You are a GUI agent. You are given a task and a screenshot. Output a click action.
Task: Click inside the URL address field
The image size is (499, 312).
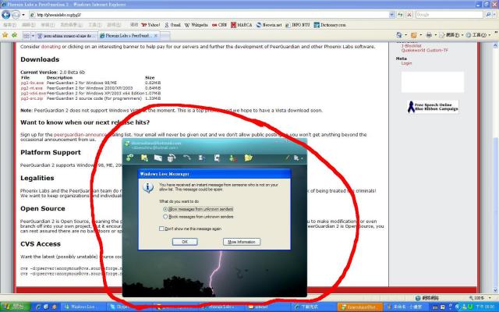click(211, 15)
